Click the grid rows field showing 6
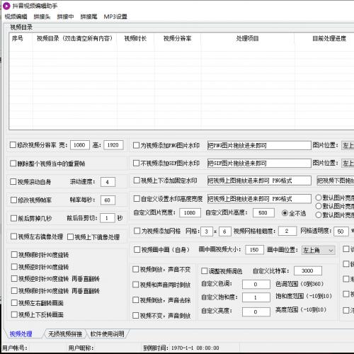This screenshot has height=354, width=354. coord(224,232)
